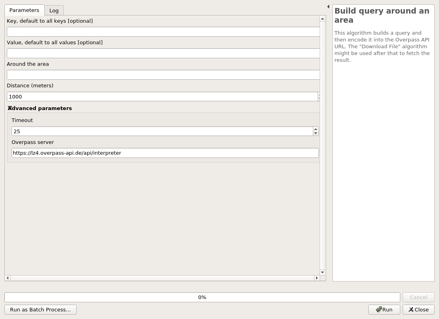Image resolution: width=439 pixels, height=319 pixels.
Task: Click the vertical scrollbar up arrow
Action: click(322, 18)
